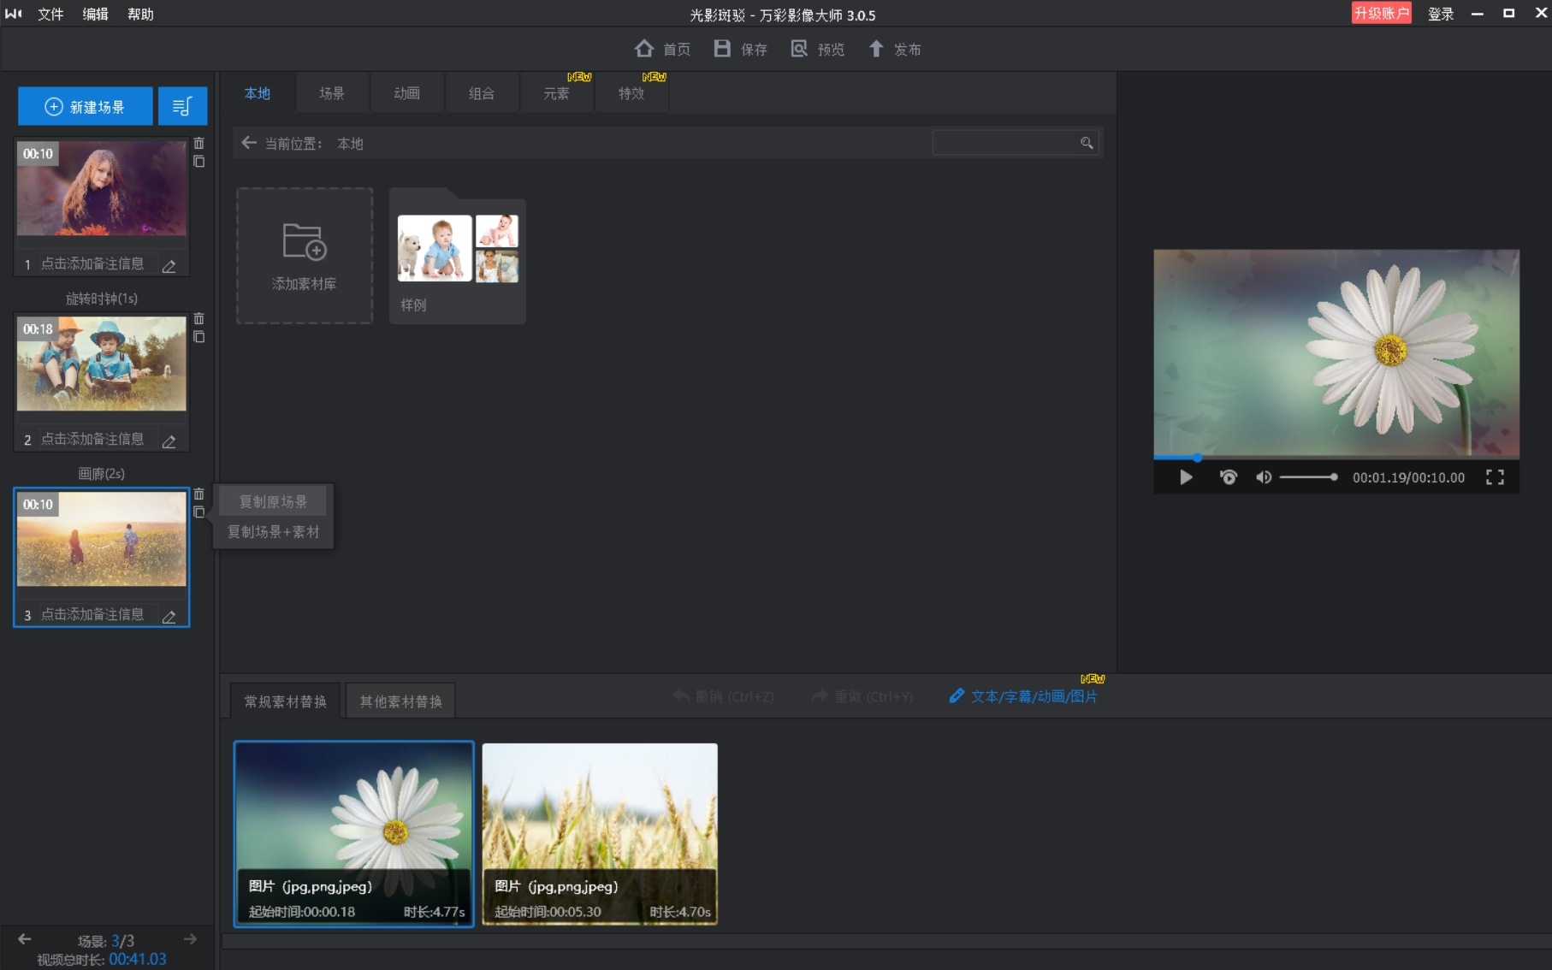1552x970 pixels.
Task: Click the material strip horizontal scrollbar
Action: pos(886,941)
